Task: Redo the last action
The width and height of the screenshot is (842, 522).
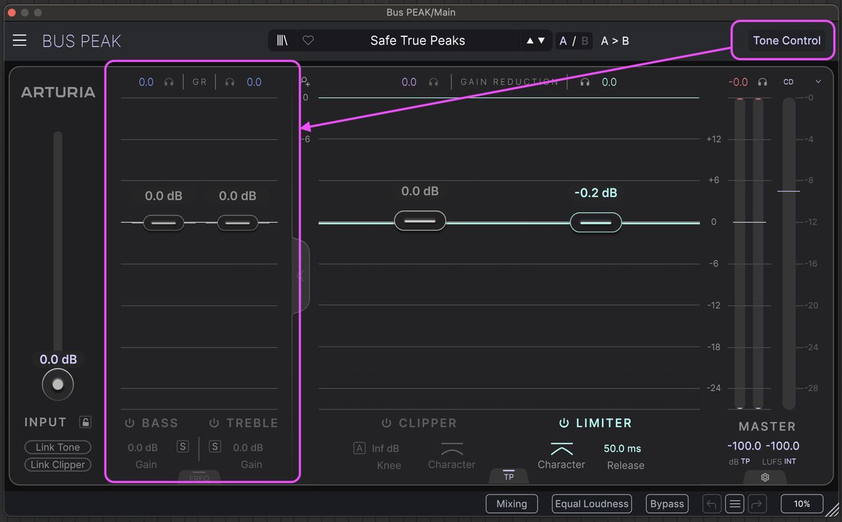Action: (x=758, y=504)
